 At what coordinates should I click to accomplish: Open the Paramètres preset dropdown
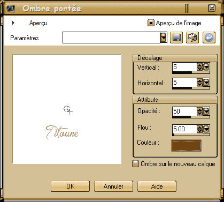[164, 38]
